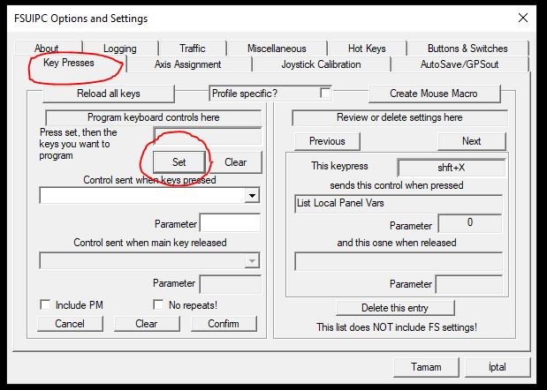Expand 'Control sent when main key released' dropdown
The image size is (547, 390).
pos(252,260)
